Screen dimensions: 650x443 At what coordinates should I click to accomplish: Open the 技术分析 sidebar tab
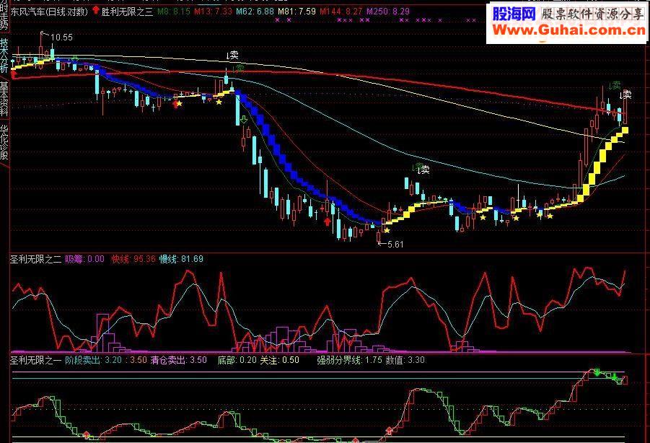[4, 56]
